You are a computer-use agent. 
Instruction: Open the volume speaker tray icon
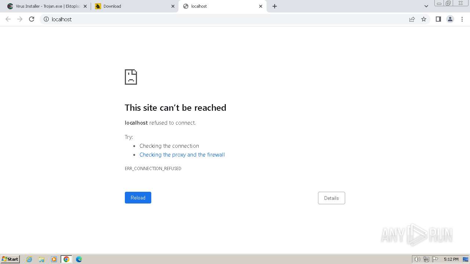417,259
